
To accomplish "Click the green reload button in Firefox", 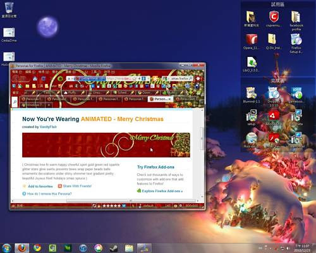I will tap(61, 79).
